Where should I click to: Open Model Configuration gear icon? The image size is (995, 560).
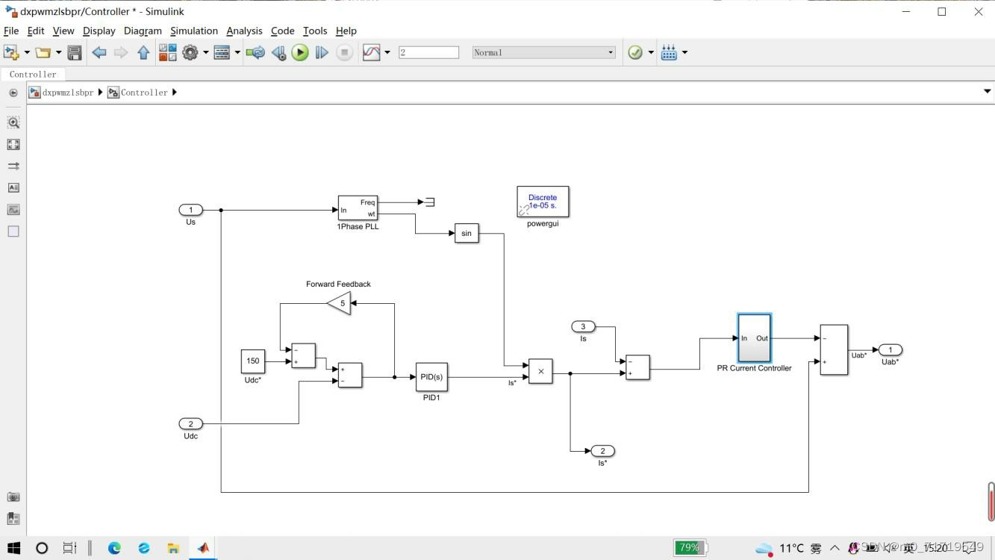pos(190,52)
